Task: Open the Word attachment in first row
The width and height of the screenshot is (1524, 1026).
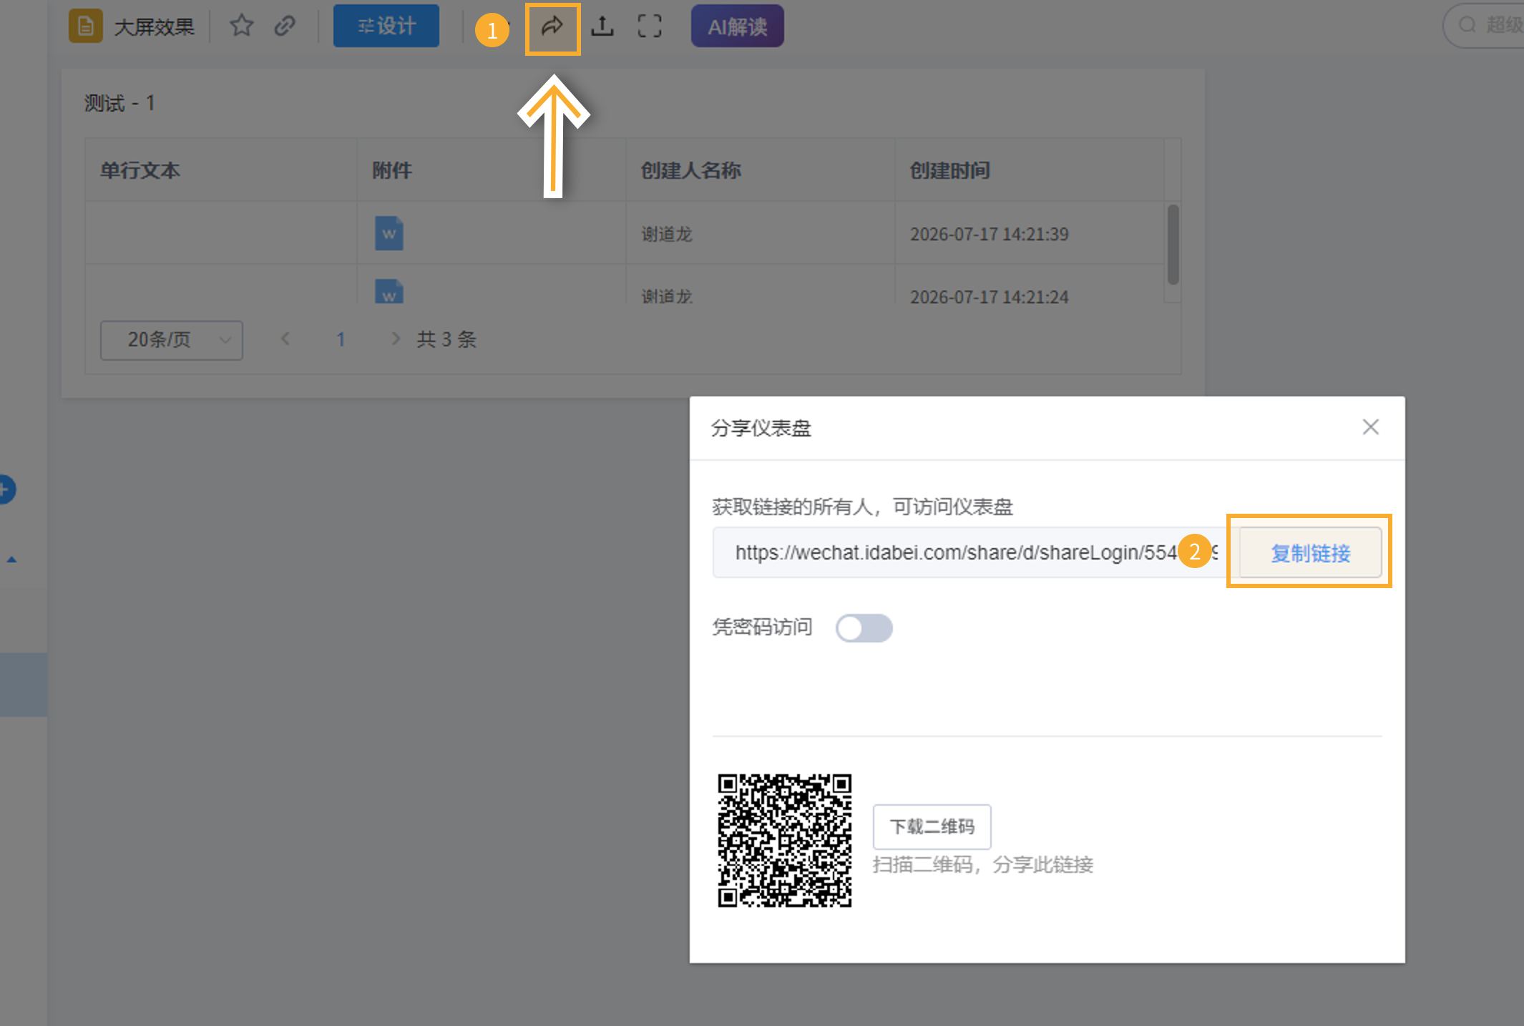Action: (x=389, y=233)
